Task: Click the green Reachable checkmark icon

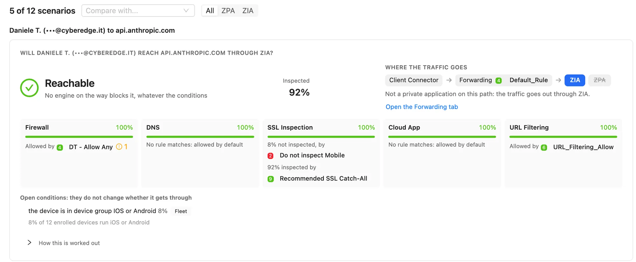Action: 29,88
